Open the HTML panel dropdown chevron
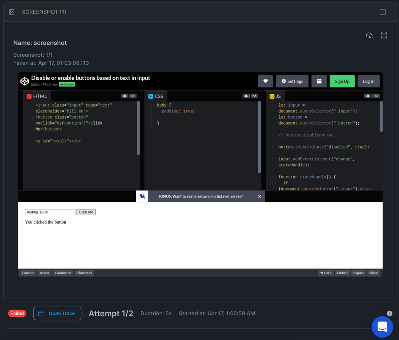 (x=133, y=96)
